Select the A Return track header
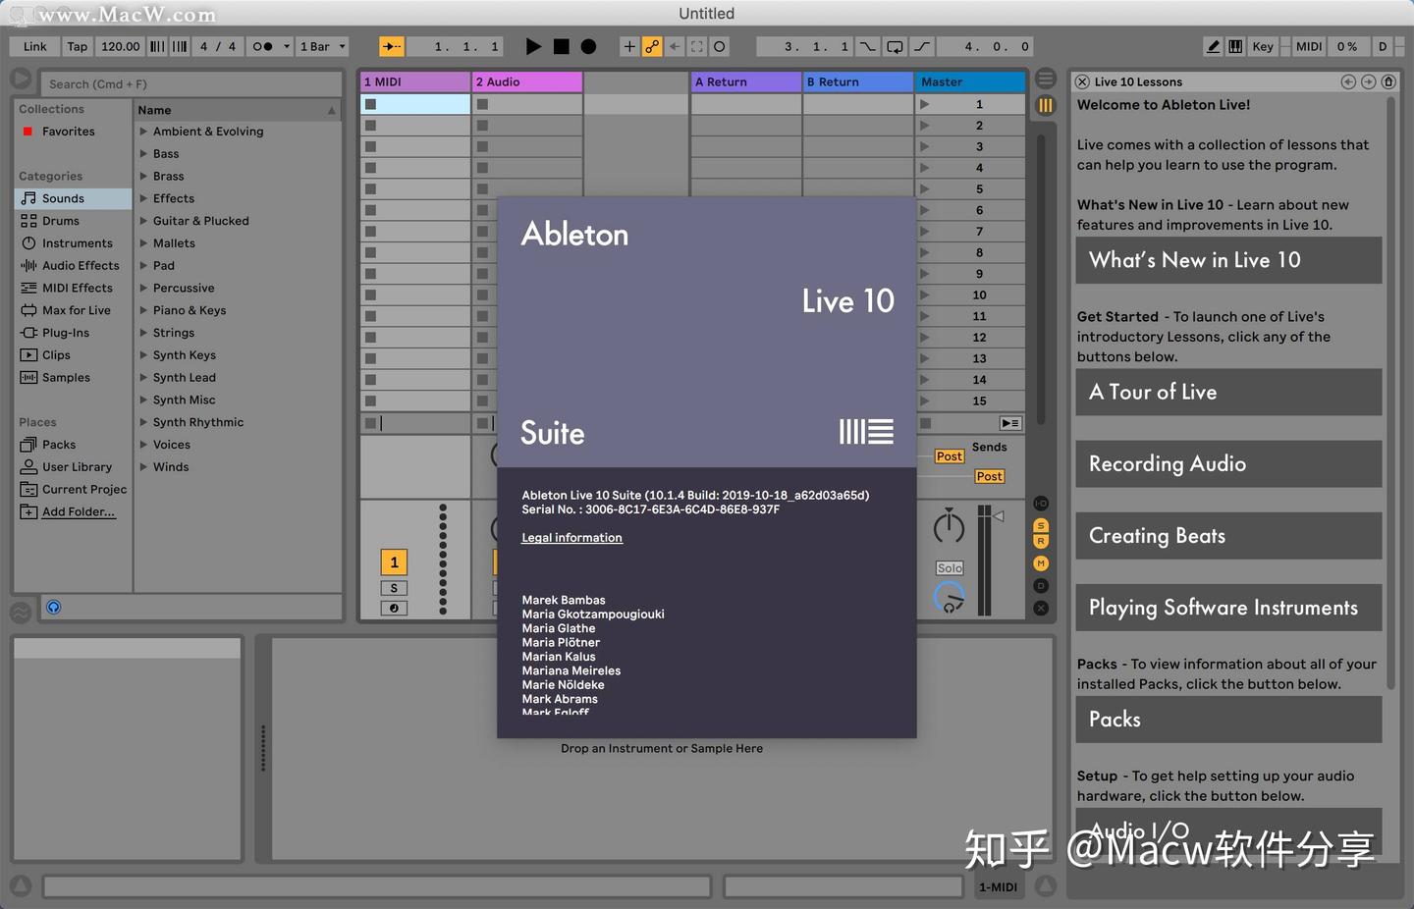The width and height of the screenshot is (1414, 909). (x=746, y=82)
